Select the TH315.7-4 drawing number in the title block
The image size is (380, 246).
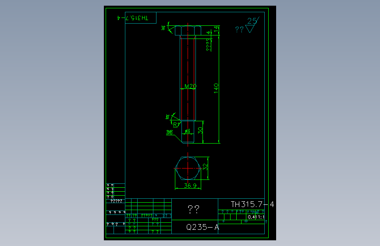coord(252,204)
